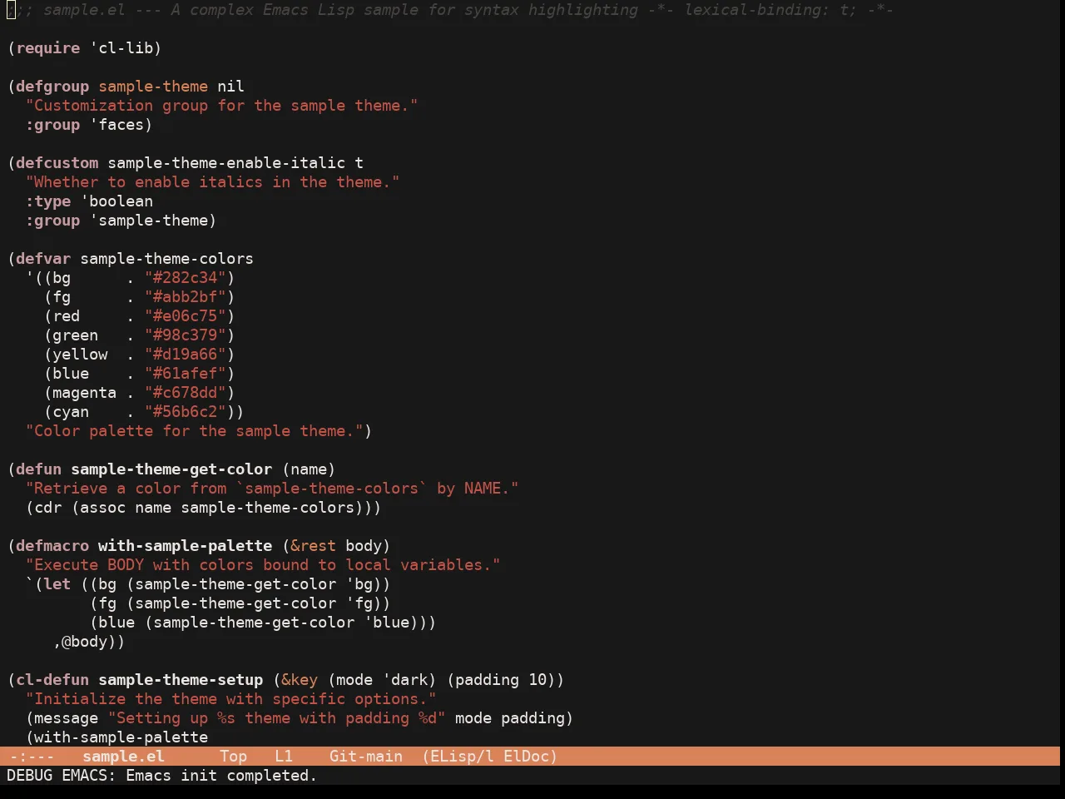
Task: Click the 'blue symbol in the let binding
Action: coord(387,623)
